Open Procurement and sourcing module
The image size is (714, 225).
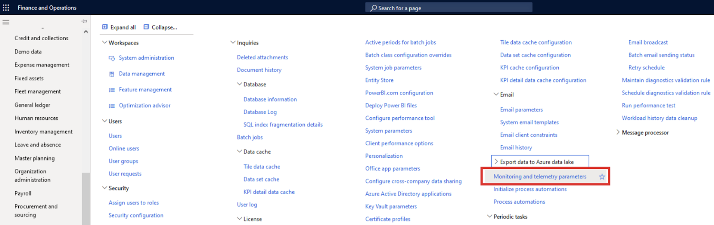tap(36, 211)
